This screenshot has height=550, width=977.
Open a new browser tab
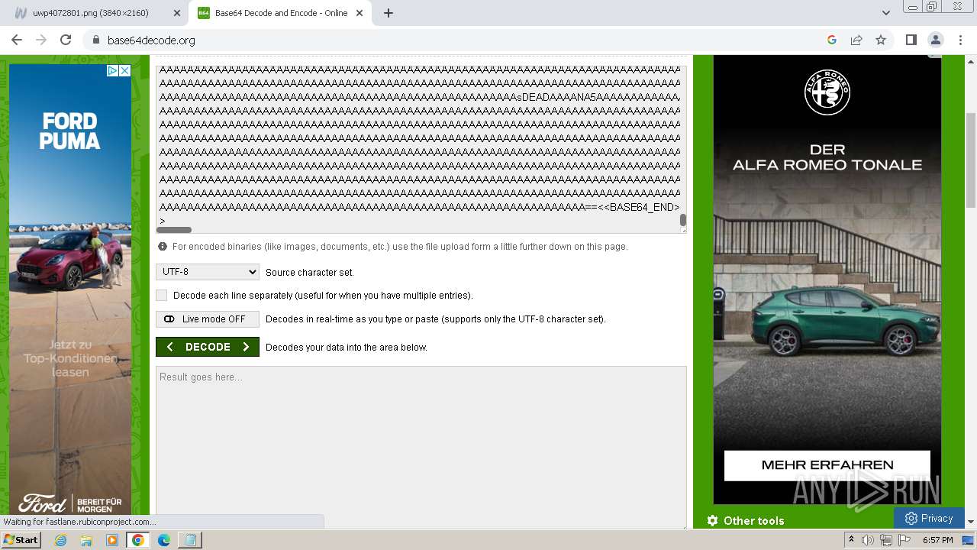(389, 13)
